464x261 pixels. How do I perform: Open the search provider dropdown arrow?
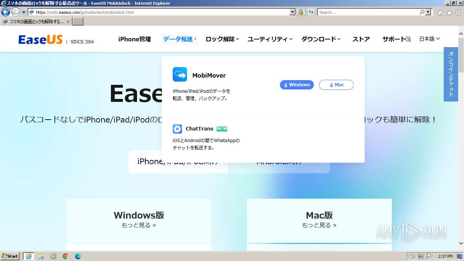(x=428, y=12)
